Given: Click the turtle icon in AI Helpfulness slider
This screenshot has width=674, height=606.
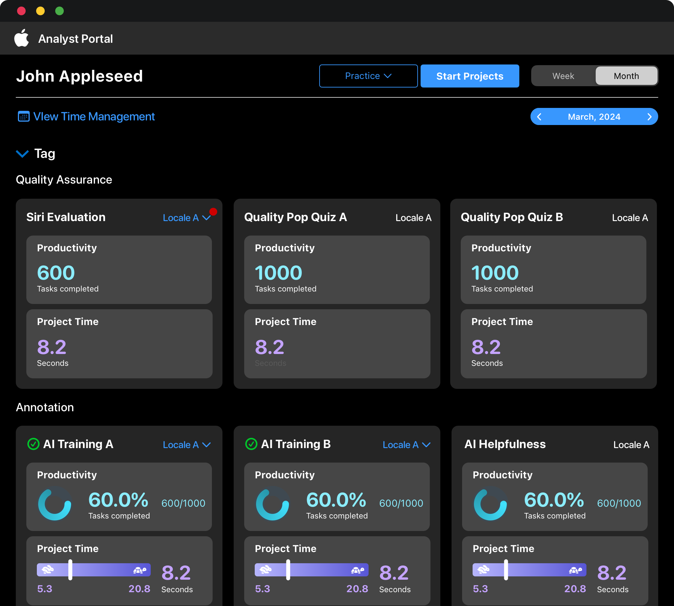Looking at the screenshot, I should click(x=575, y=570).
